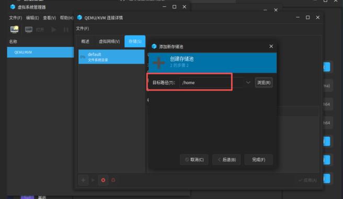Minimize the QEMU/KVM connection details window

click(298, 17)
